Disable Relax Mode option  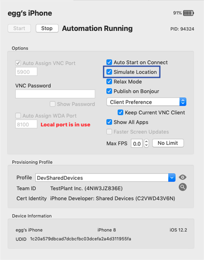tap(109, 82)
